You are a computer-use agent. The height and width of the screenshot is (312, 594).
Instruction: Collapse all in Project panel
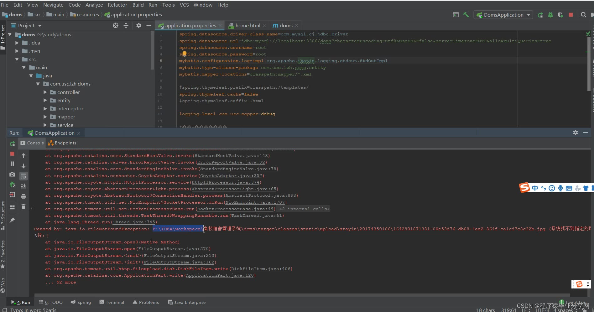pyautogui.click(x=126, y=26)
